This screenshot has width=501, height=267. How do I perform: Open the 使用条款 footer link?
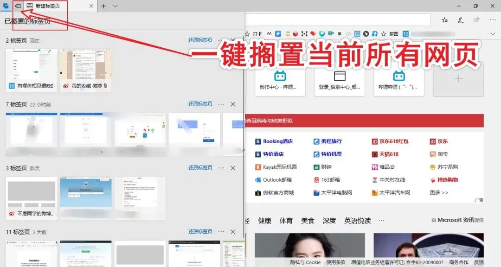336,262
